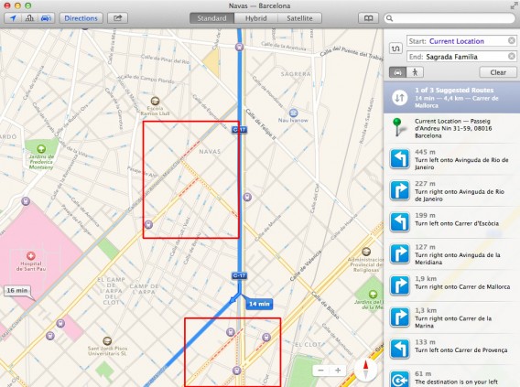Toggle the traffic car icon in toolbar
The height and width of the screenshot is (387, 520).
tap(46, 18)
